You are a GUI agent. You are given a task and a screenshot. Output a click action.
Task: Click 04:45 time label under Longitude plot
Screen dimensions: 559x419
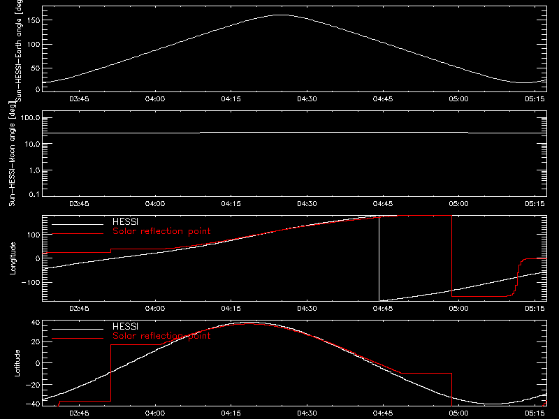pyautogui.click(x=383, y=308)
